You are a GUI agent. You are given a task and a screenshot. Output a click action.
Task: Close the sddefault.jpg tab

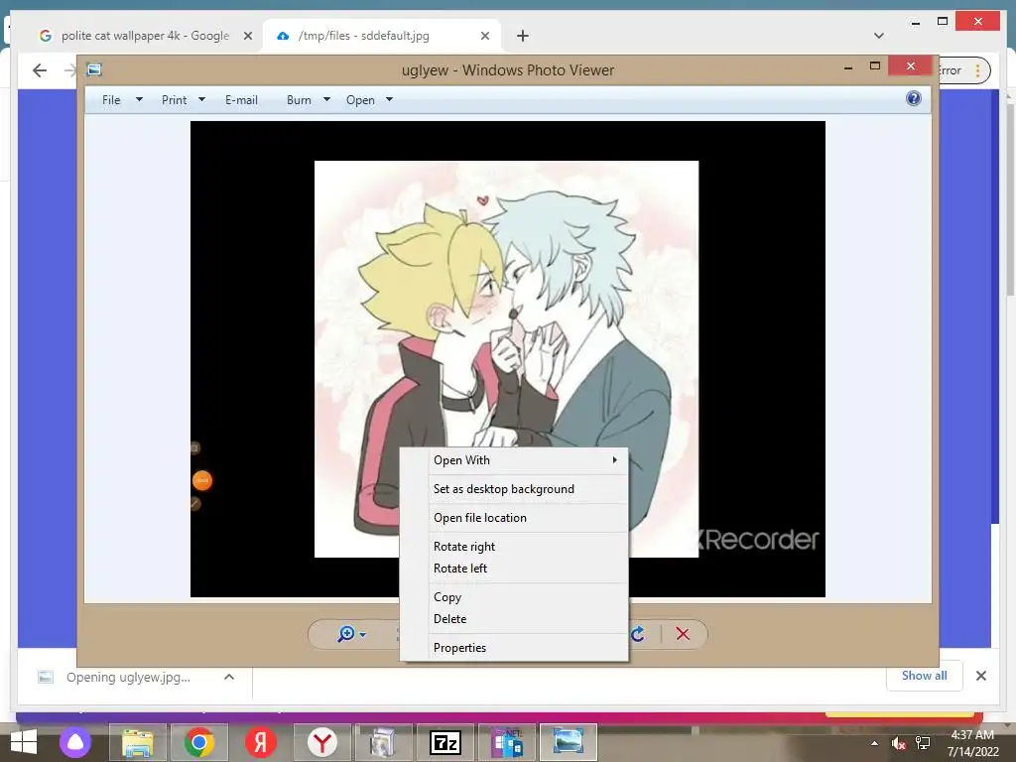click(484, 36)
